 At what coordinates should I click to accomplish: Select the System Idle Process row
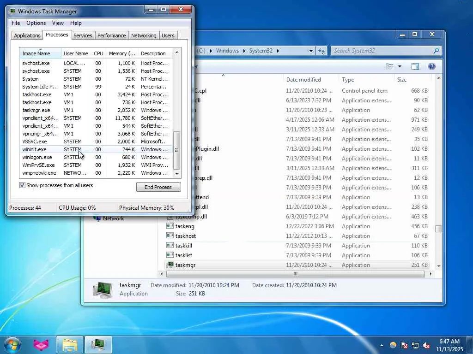(96, 87)
